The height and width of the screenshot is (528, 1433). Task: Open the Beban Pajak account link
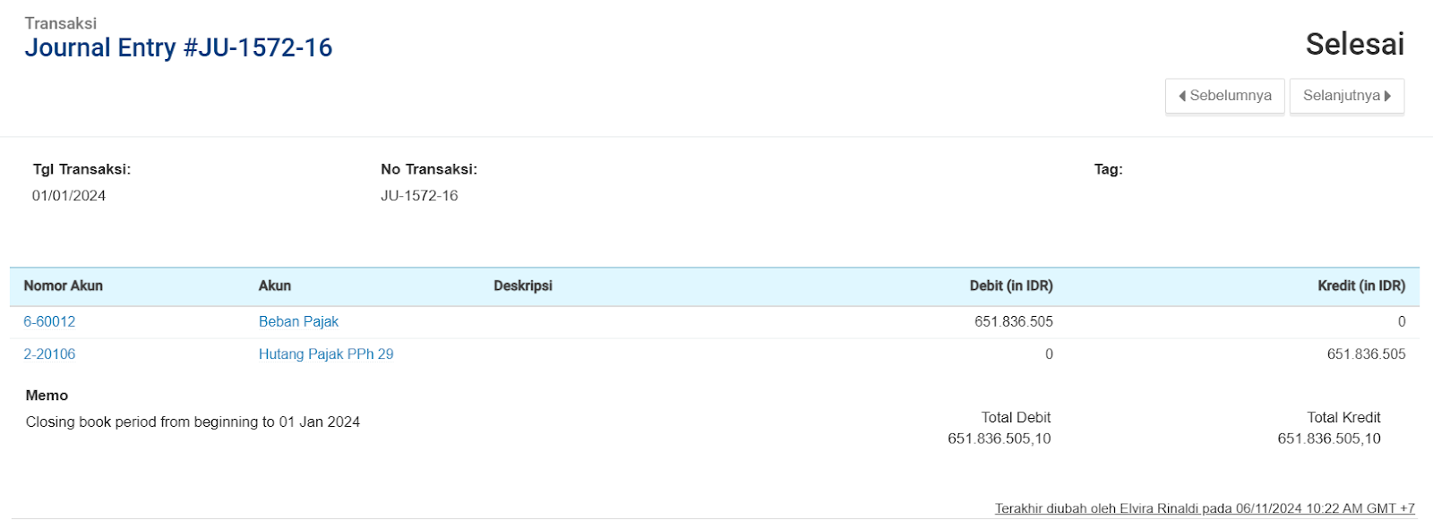click(x=298, y=321)
